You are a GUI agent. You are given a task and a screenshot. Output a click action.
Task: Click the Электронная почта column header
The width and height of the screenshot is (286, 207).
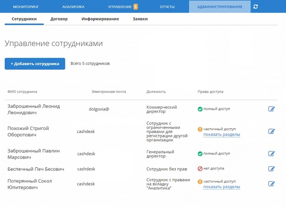tap(109, 92)
